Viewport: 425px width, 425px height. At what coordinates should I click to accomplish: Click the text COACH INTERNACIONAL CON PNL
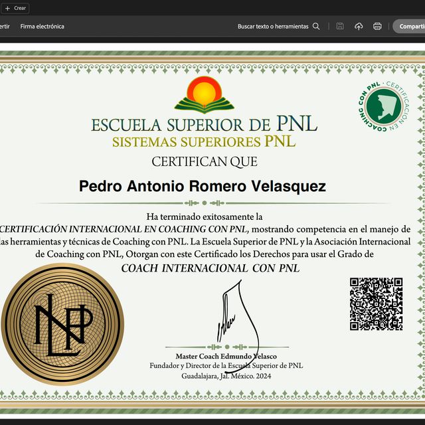tap(211, 268)
